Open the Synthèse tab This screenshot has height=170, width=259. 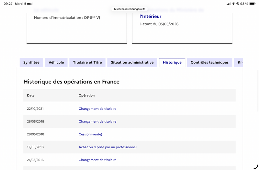pyautogui.click(x=31, y=62)
